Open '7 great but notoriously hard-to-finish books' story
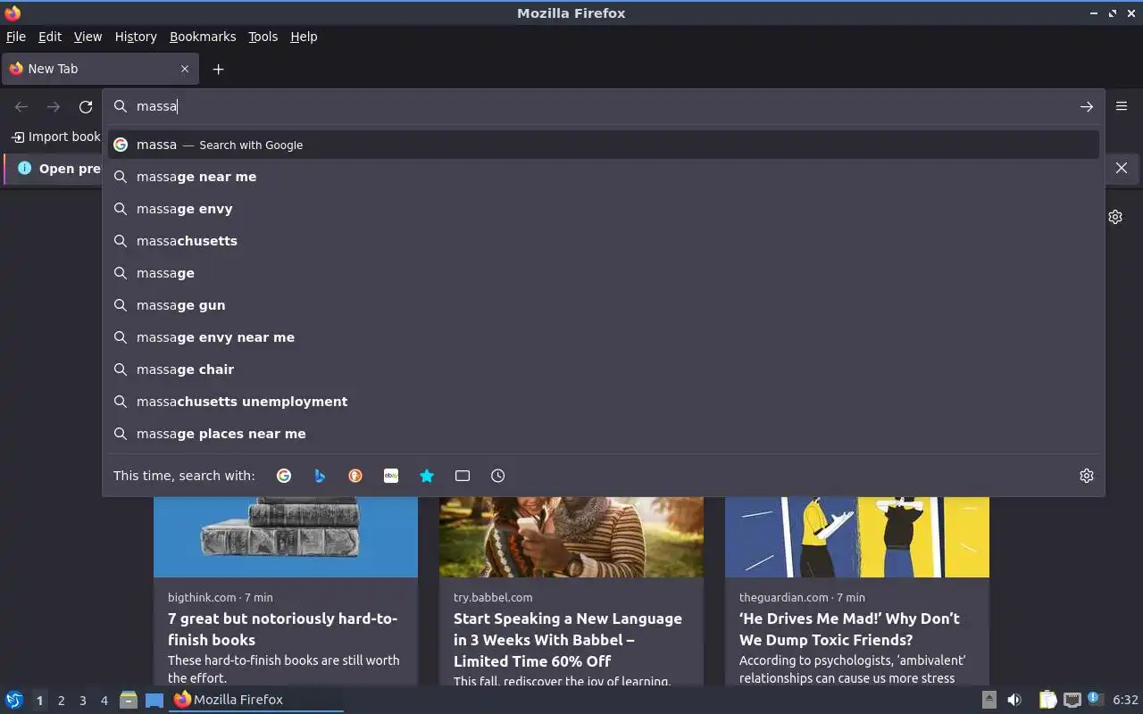The height and width of the screenshot is (714, 1143). pos(282,629)
